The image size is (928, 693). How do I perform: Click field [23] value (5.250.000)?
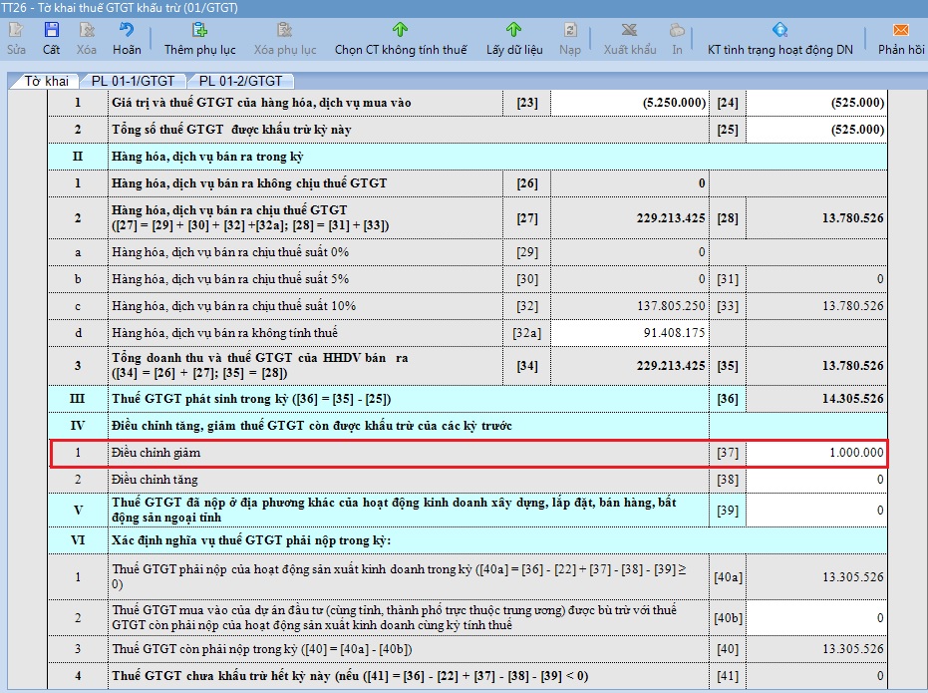[630, 103]
